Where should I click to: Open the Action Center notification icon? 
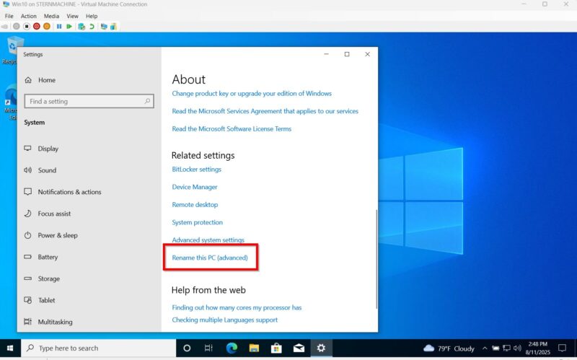coord(562,348)
